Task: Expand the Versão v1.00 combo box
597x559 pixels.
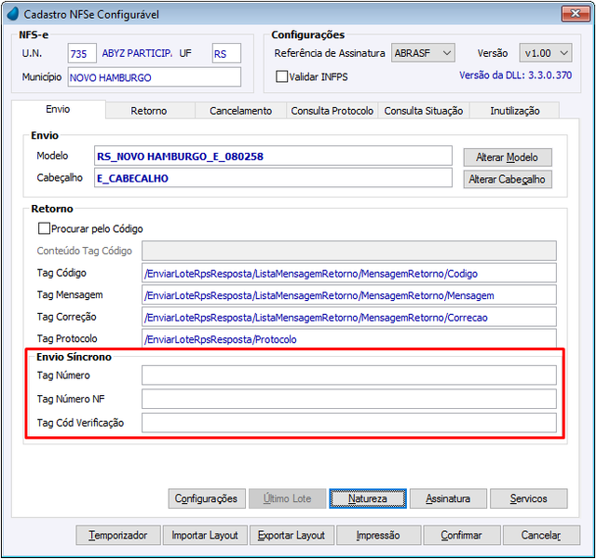Action: [546, 53]
